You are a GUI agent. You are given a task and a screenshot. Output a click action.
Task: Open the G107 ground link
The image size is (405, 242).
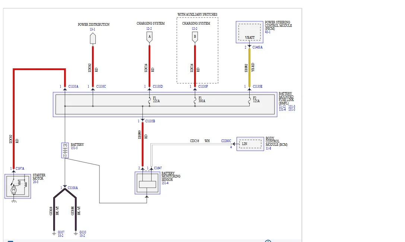61,232
